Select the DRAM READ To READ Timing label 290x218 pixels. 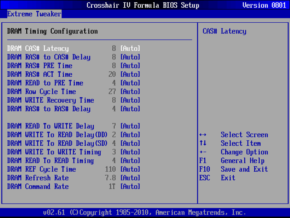[51, 160]
